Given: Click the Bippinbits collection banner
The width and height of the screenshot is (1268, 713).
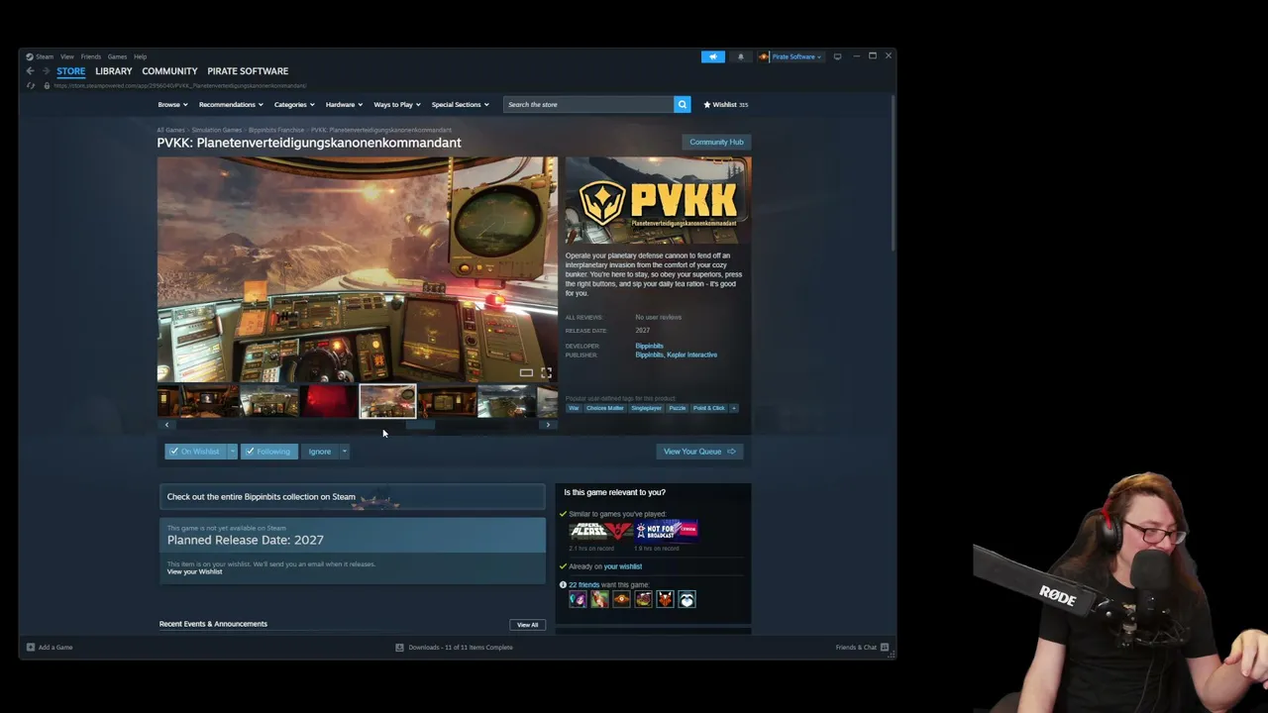Looking at the screenshot, I should coord(352,497).
